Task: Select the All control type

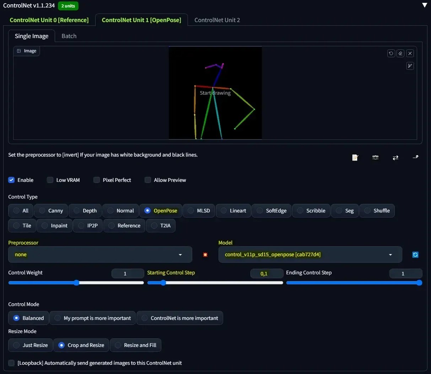Action: click(x=21, y=211)
